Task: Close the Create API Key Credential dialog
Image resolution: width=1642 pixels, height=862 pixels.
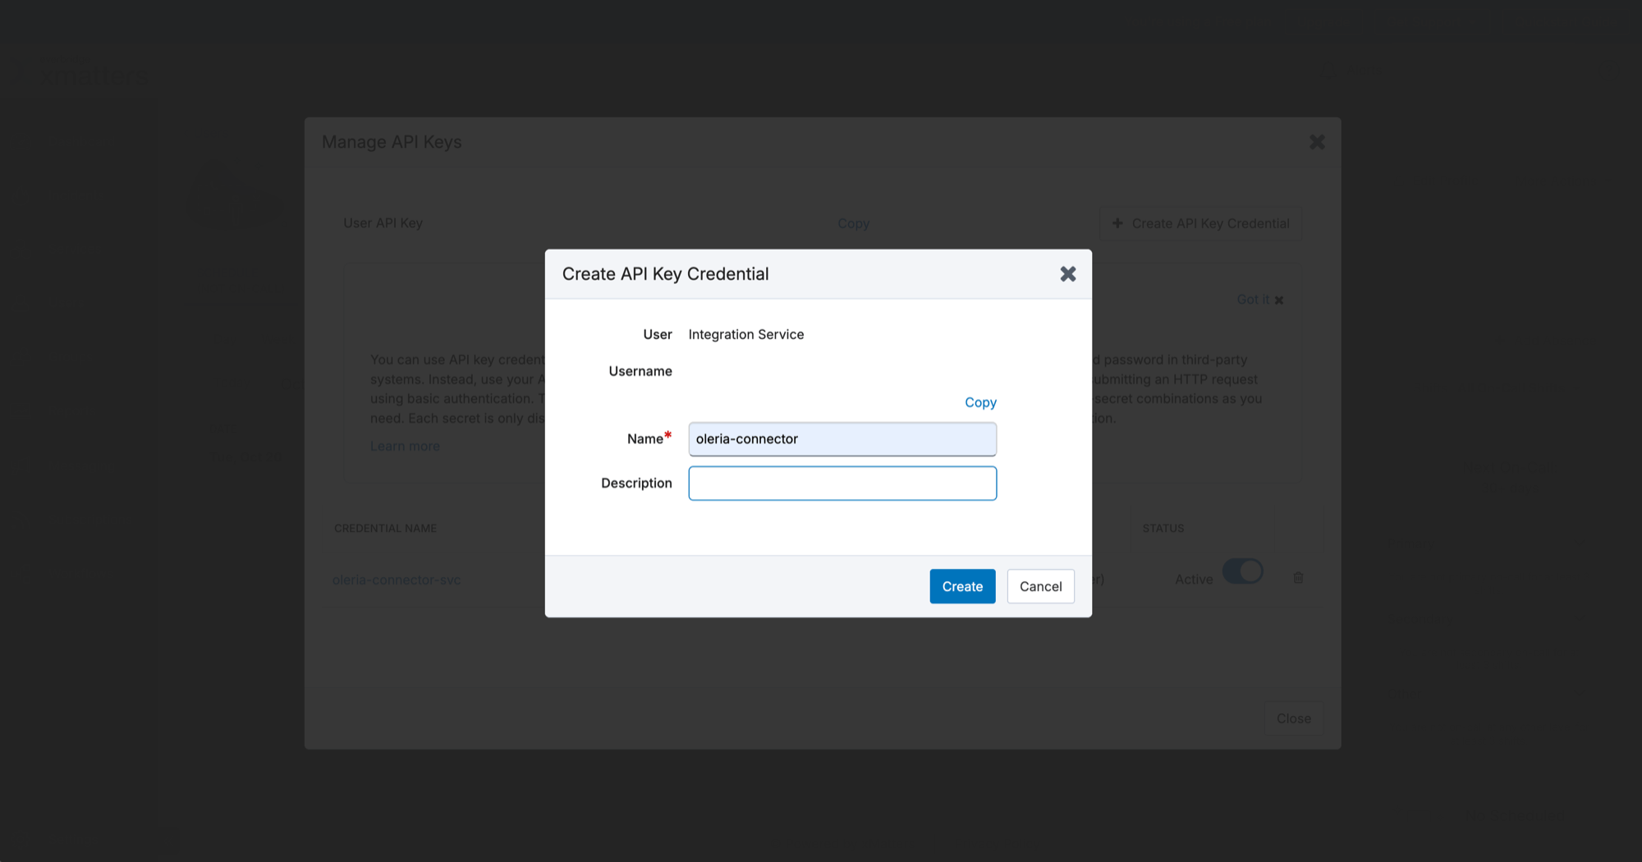Action: pyautogui.click(x=1067, y=274)
